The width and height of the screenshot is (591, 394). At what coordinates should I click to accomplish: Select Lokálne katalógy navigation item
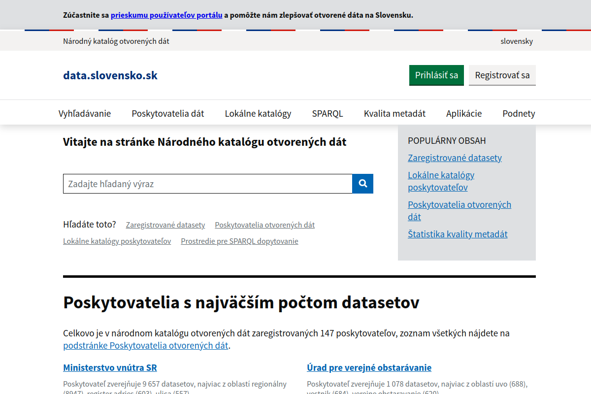point(258,113)
